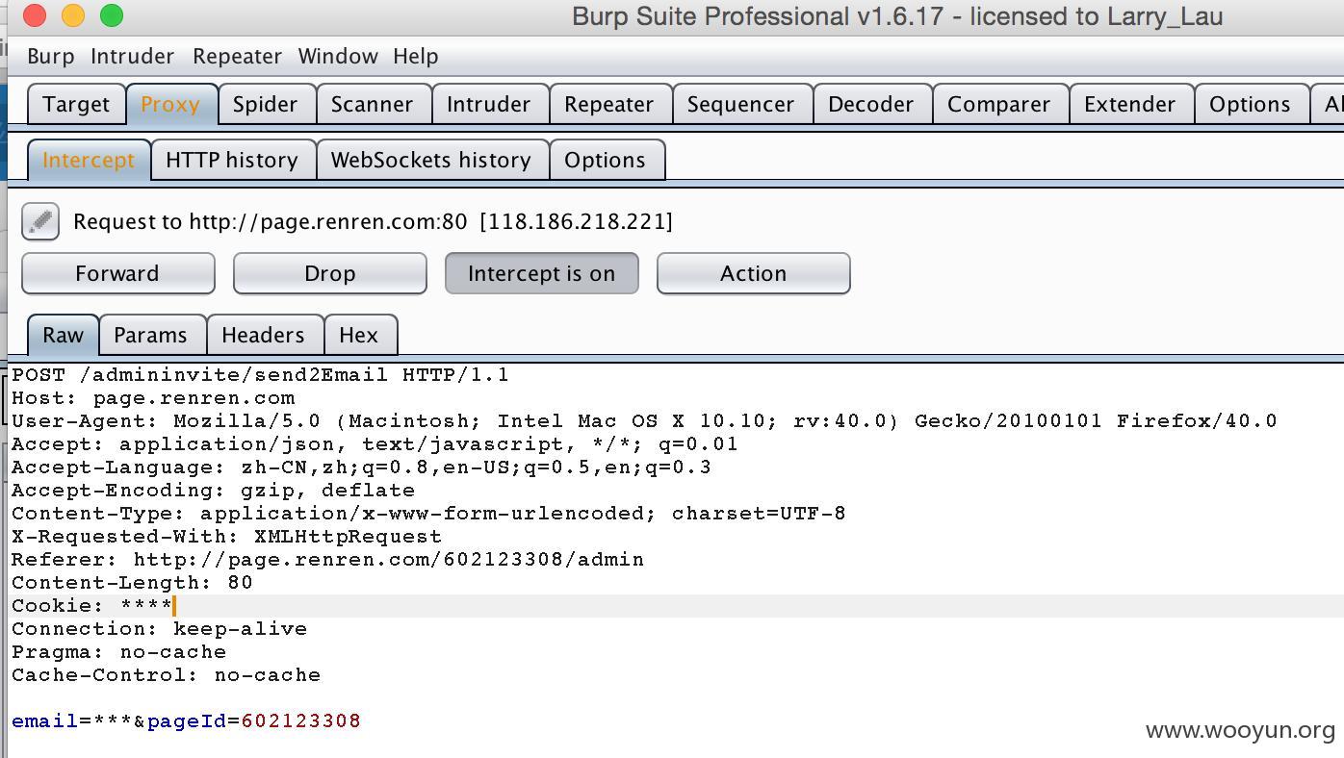Open the WebSockets history tab
Screen dimensions: 1344x758
coord(431,160)
